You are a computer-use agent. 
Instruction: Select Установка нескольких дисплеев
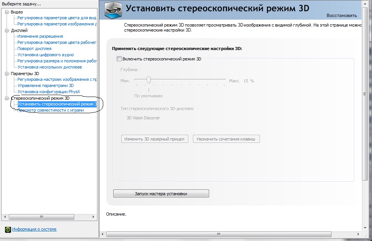point(50,67)
